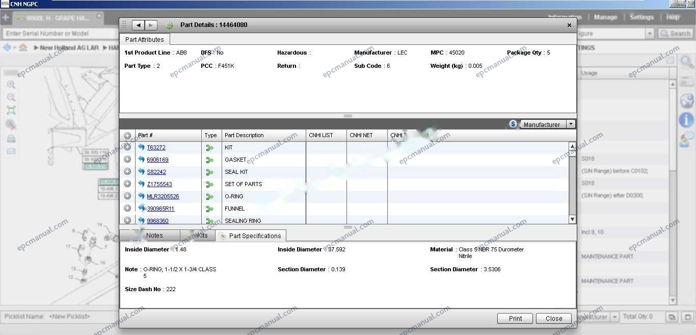Click the expand-all icon in the table header
Image resolution: width=696 pixels, height=335 pixels.
[127, 136]
